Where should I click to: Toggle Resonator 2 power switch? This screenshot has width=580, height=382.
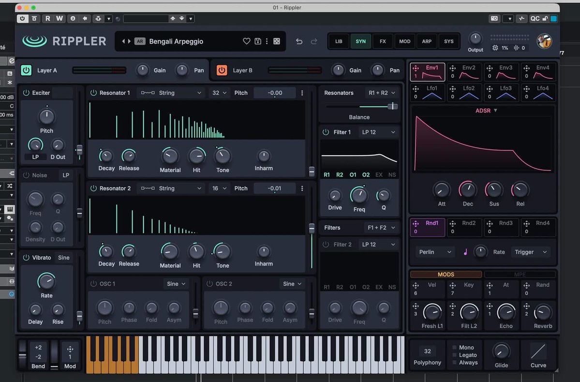click(x=93, y=188)
